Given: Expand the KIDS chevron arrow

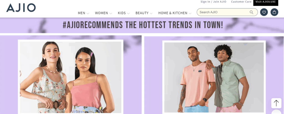Looking at the screenshot, I should point(128,13).
